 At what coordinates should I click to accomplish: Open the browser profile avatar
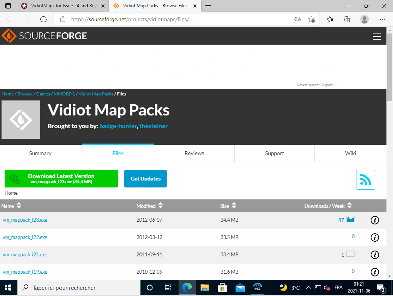coord(364,19)
